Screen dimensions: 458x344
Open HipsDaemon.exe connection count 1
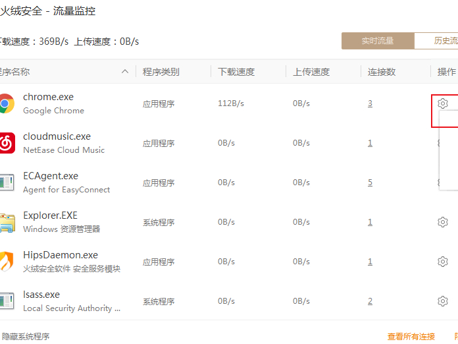[x=370, y=262]
